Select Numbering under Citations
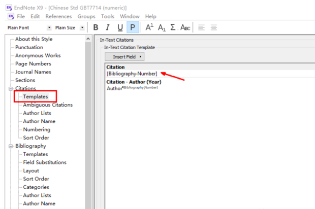The image size is (315, 209). pos(37,129)
